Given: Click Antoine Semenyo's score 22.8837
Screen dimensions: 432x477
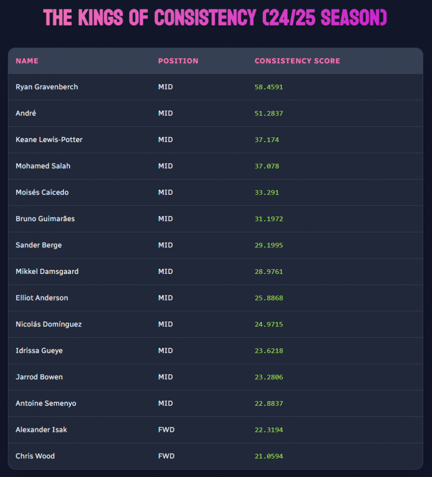Looking at the screenshot, I should tap(269, 403).
